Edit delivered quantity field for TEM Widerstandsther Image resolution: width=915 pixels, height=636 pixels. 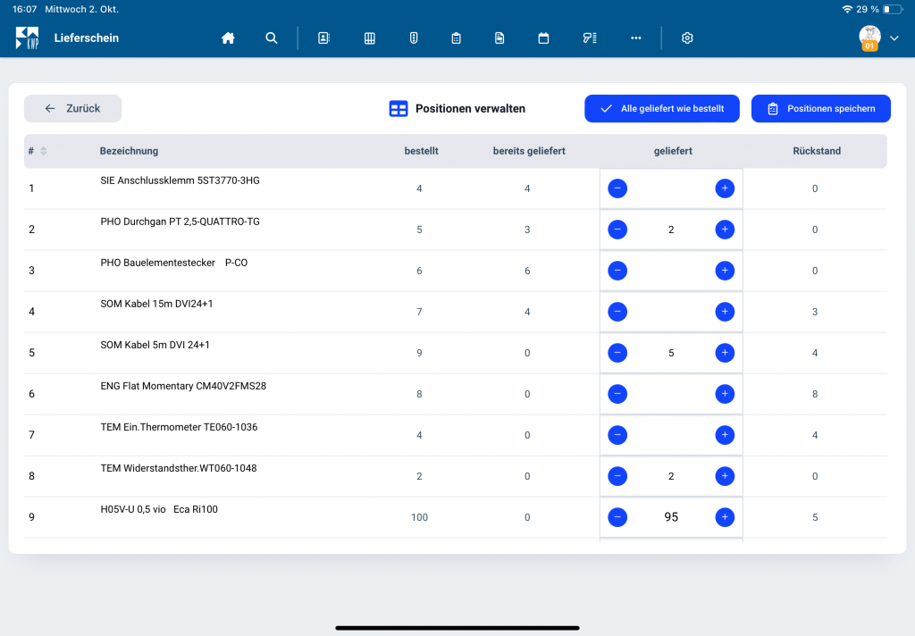point(671,476)
